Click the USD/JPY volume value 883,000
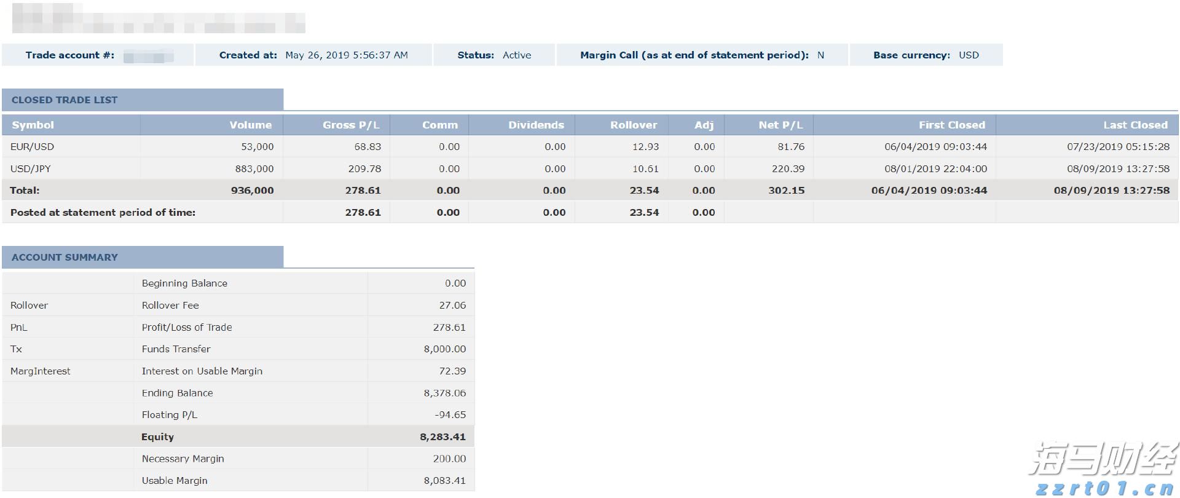 pos(254,168)
